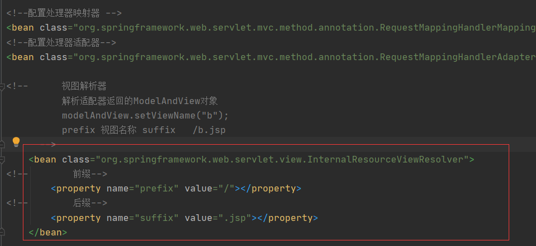
Task: Click the closing </property> tag on suffix line
Action: tap(287, 218)
